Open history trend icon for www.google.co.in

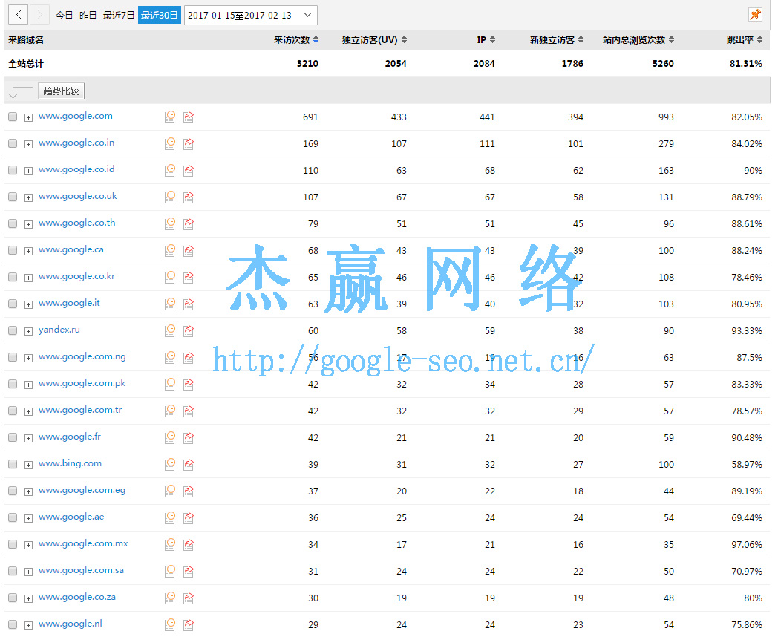click(x=170, y=144)
